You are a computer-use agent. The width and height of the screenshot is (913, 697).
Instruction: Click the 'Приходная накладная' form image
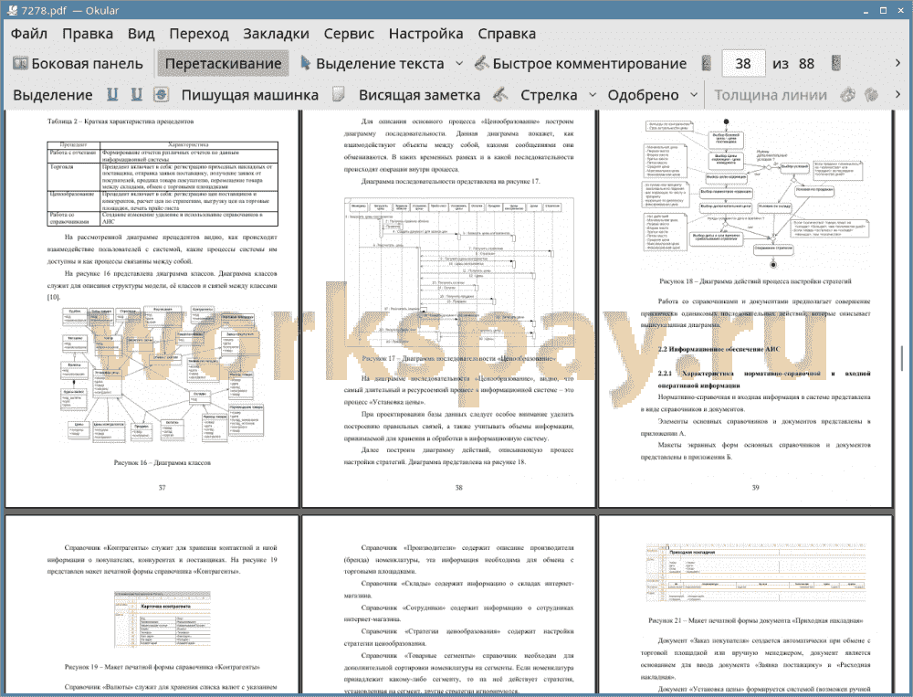tap(755, 575)
